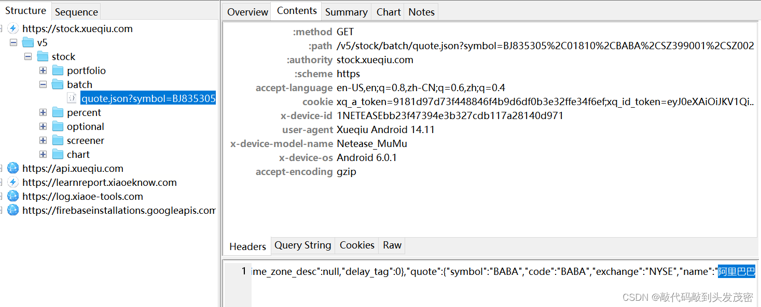761x307 pixels.
Task: Click the x-device-model-name value Netease_MuMu
Action: tap(372, 143)
